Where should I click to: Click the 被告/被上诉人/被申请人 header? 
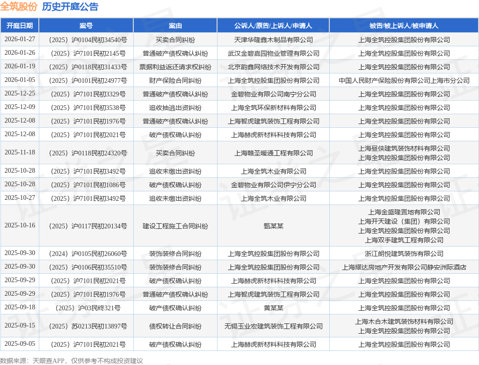tap(404, 26)
